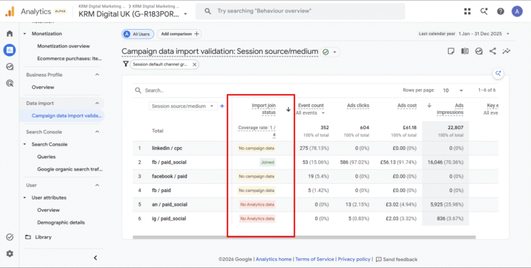Click the table horizontal scrollbar
The width and height of the screenshot is (531, 268).
(304, 237)
